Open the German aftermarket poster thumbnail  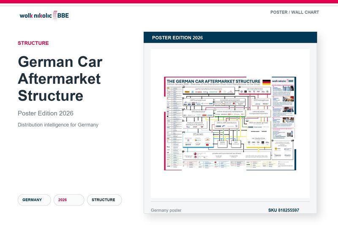click(230, 124)
